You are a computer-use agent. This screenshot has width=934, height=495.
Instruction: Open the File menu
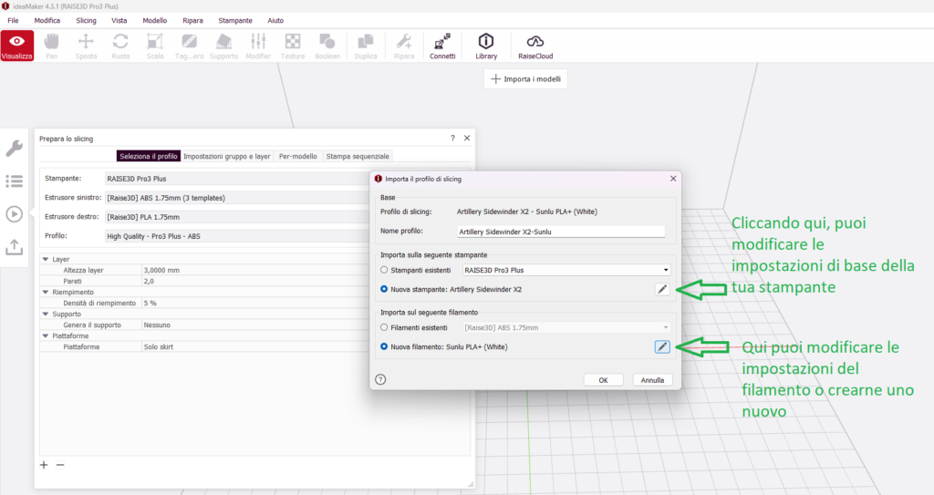(13, 20)
